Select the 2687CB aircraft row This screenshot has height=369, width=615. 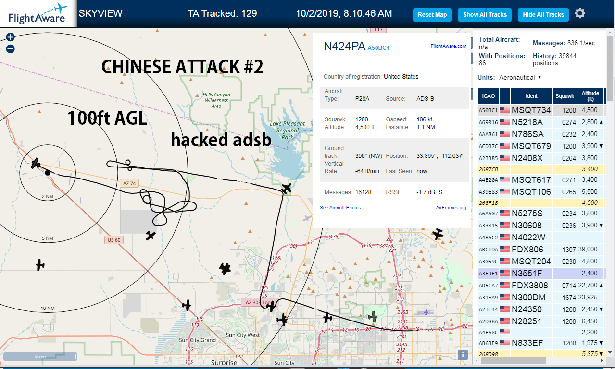[x=542, y=169]
